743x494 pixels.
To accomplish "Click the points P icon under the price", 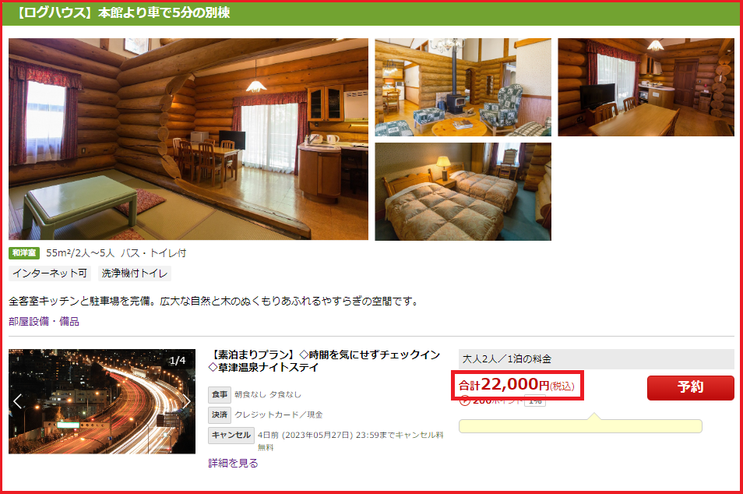I will [x=464, y=400].
